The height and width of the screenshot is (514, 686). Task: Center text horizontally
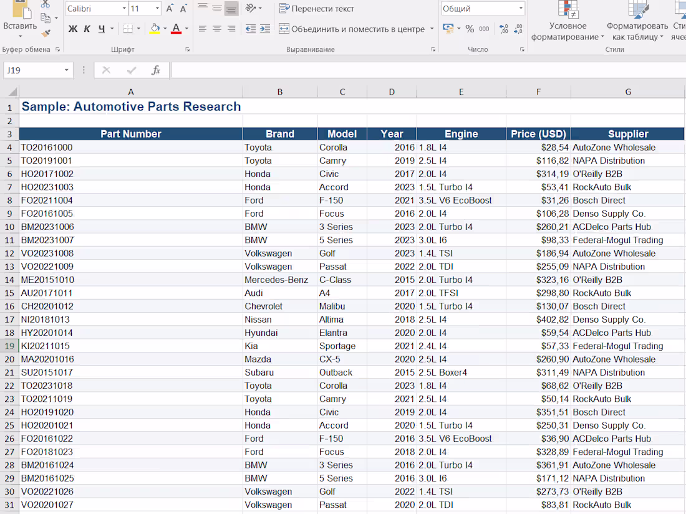coord(217,29)
